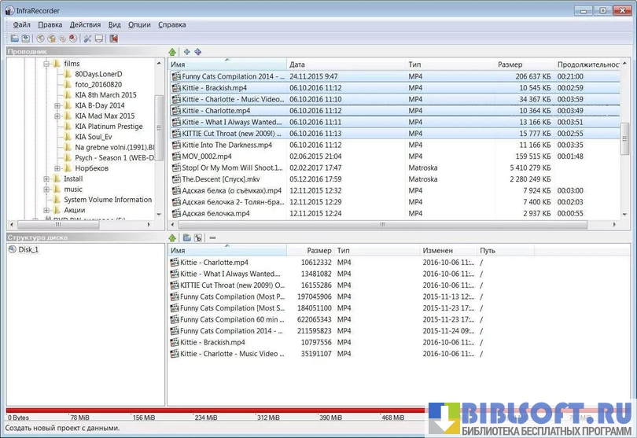Collapse the films folder in the tree
The width and height of the screenshot is (637, 438).
pyautogui.click(x=46, y=64)
